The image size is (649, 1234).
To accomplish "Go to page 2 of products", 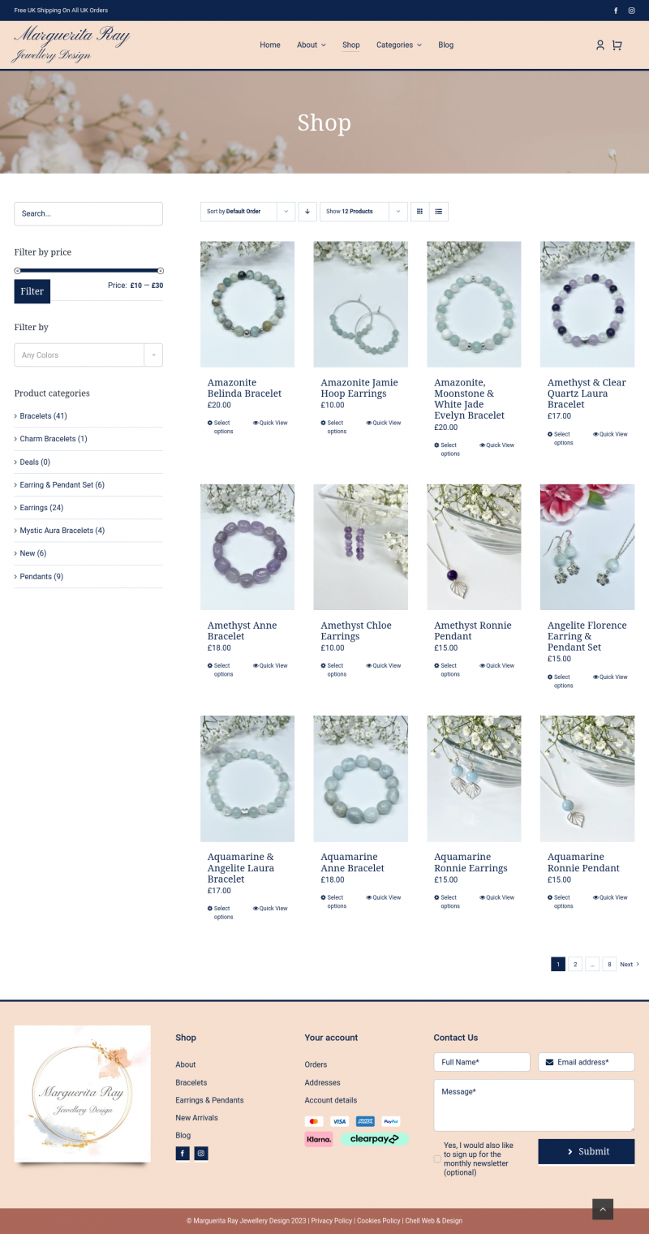I will 575,964.
